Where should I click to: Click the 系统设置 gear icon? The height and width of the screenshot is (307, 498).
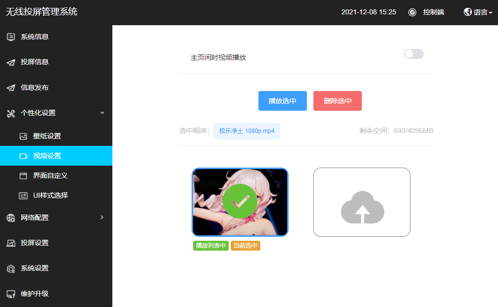(x=11, y=268)
